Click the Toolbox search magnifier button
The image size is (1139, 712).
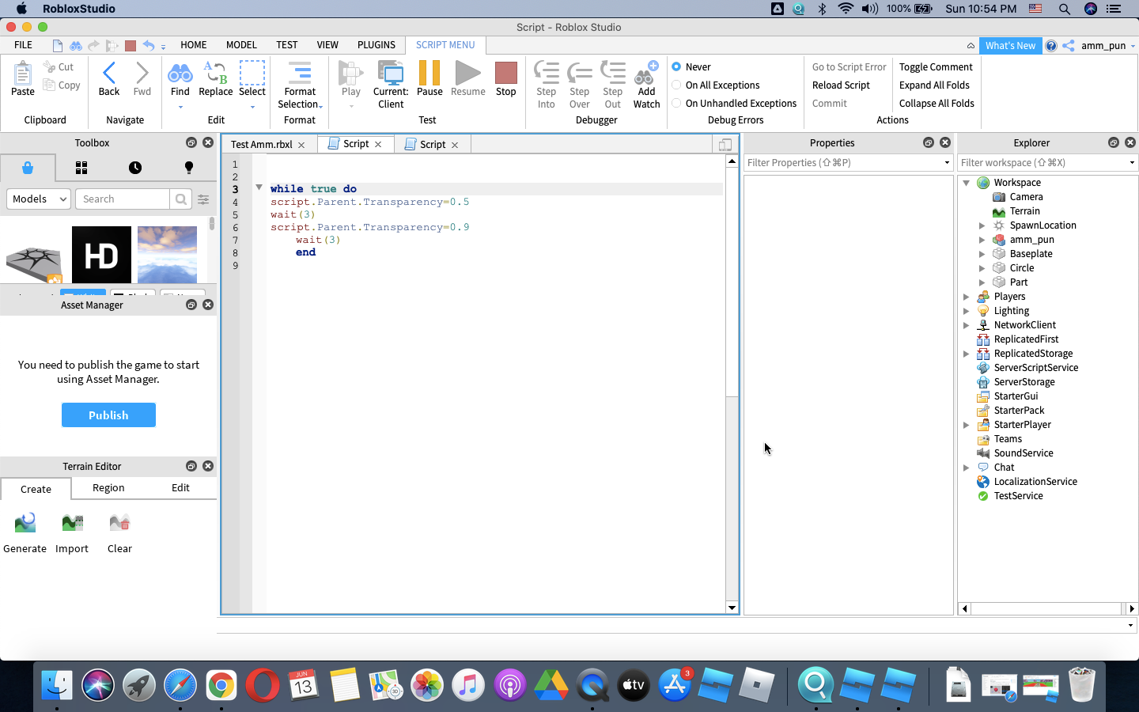click(x=181, y=199)
